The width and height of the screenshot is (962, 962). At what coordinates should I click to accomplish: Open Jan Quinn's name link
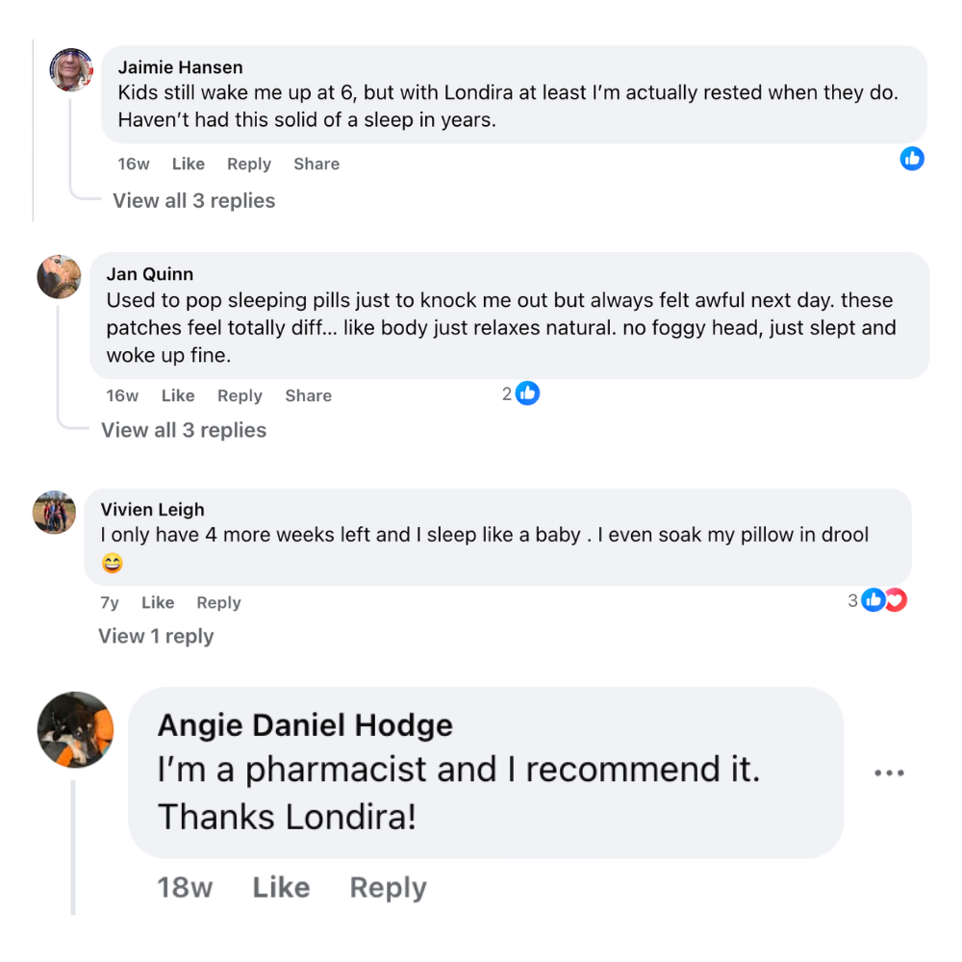coord(149,274)
